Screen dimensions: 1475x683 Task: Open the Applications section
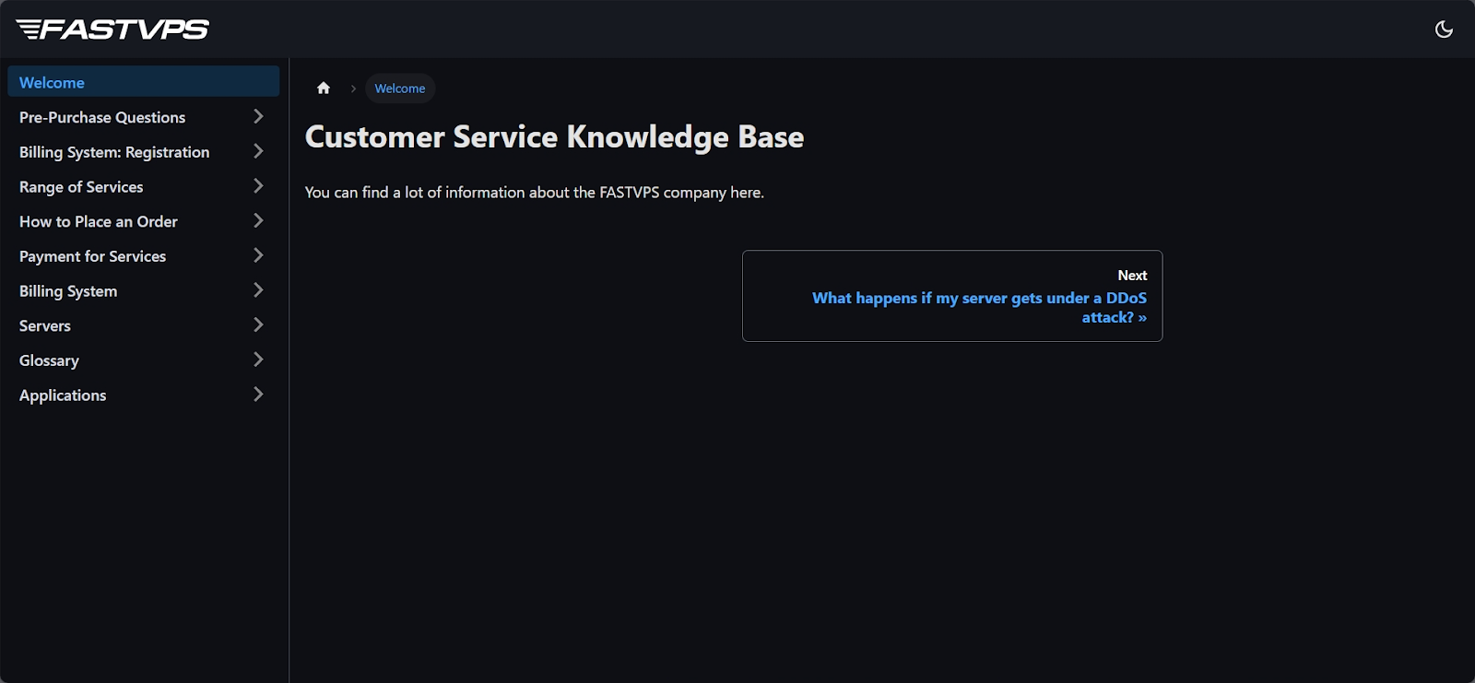pos(63,395)
